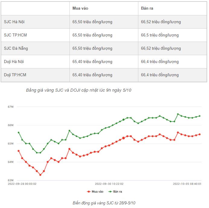209x208 pixels.
Task: Click the first red point at chart start
Action: pos(18,151)
